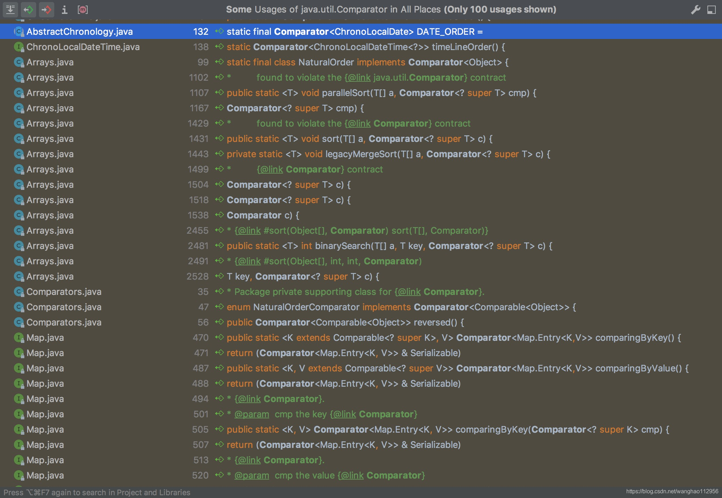Click interface icon beside ChronoLocalDateTime.java
The image size is (722, 498).
coord(18,47)
